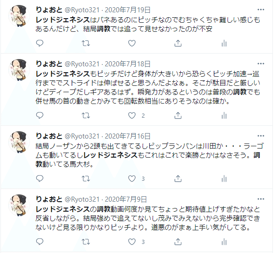Like the July 19 tweet

132,43
